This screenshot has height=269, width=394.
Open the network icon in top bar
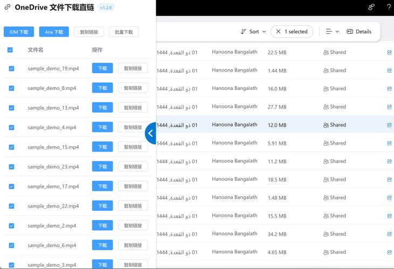point(371,7)
